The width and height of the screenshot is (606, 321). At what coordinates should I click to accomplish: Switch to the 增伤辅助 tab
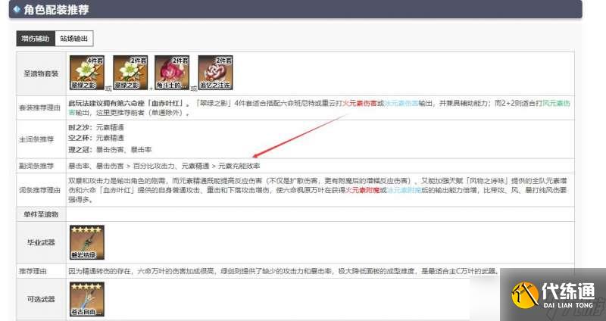[36, 39]
